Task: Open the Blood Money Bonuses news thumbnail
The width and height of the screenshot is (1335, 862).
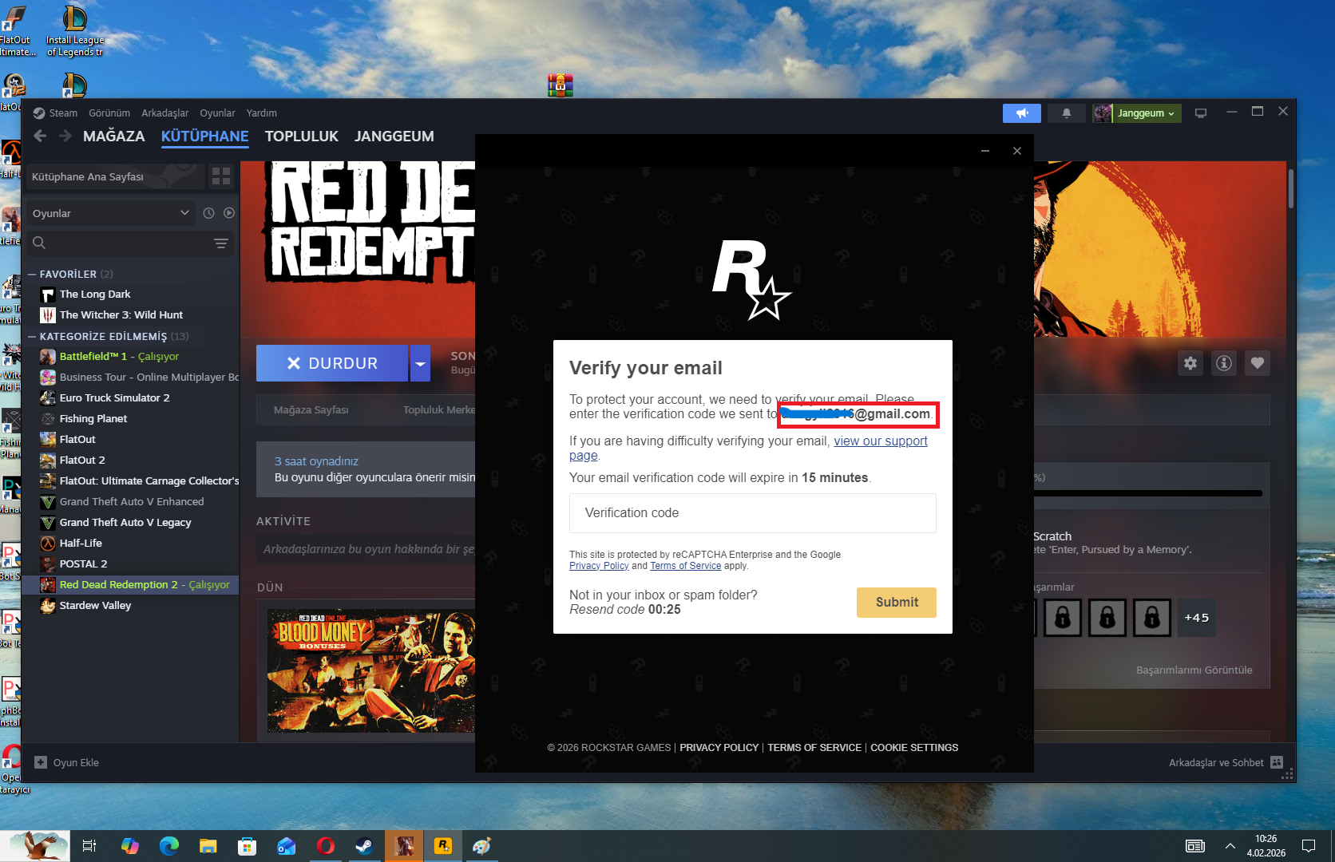Action: point(371,671)
